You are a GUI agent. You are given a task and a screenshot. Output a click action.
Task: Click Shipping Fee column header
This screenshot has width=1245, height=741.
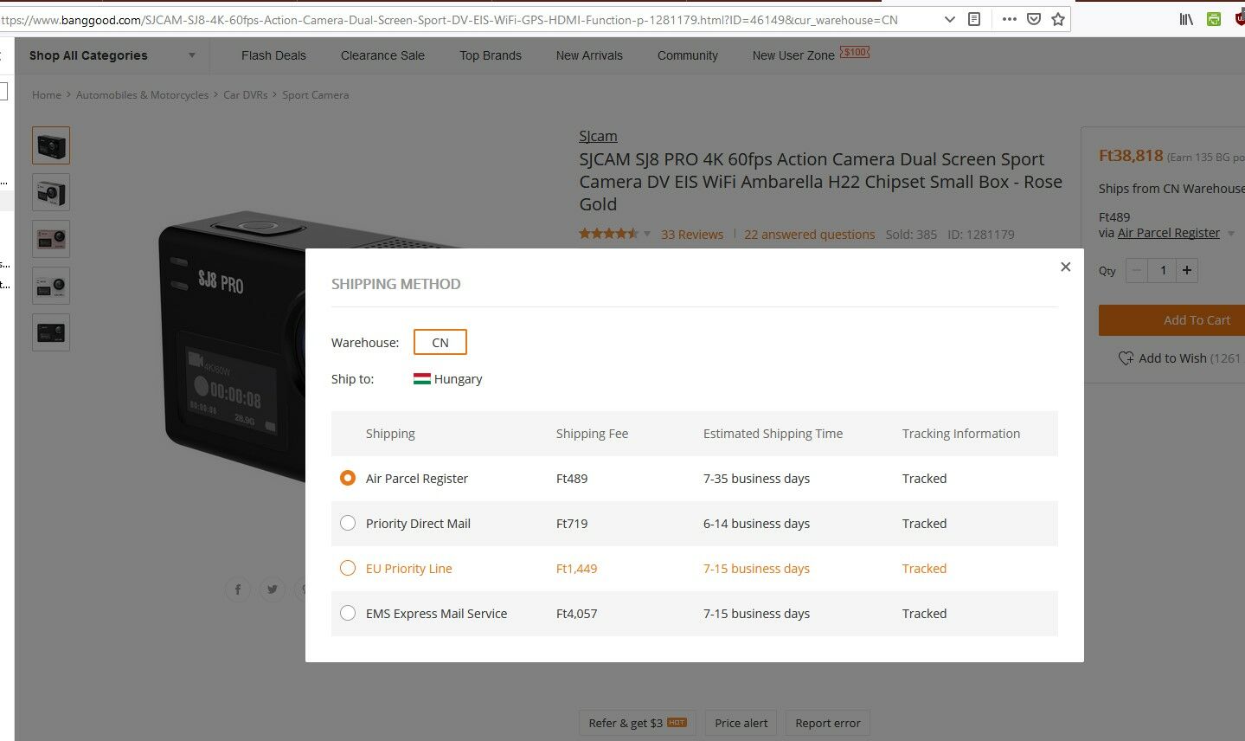pyautogui.click(x=592, y=434)
